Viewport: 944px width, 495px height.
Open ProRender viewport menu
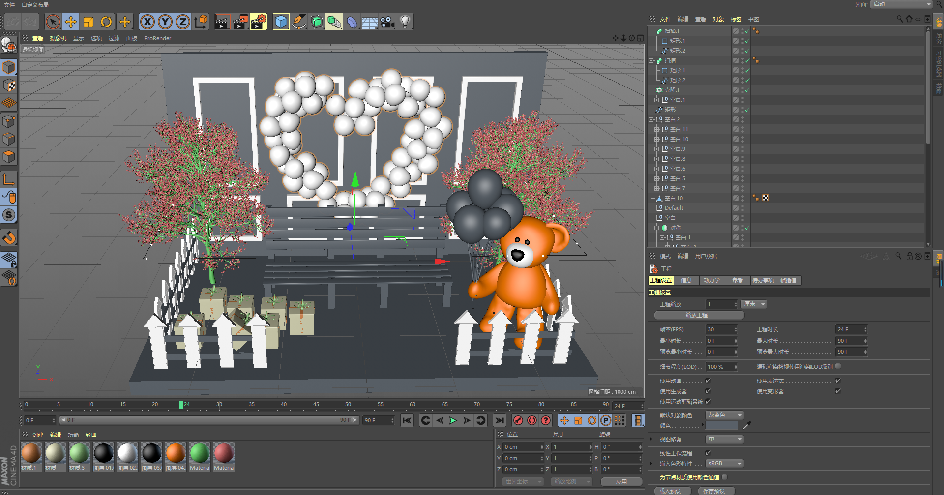click(x=157, y=38)
